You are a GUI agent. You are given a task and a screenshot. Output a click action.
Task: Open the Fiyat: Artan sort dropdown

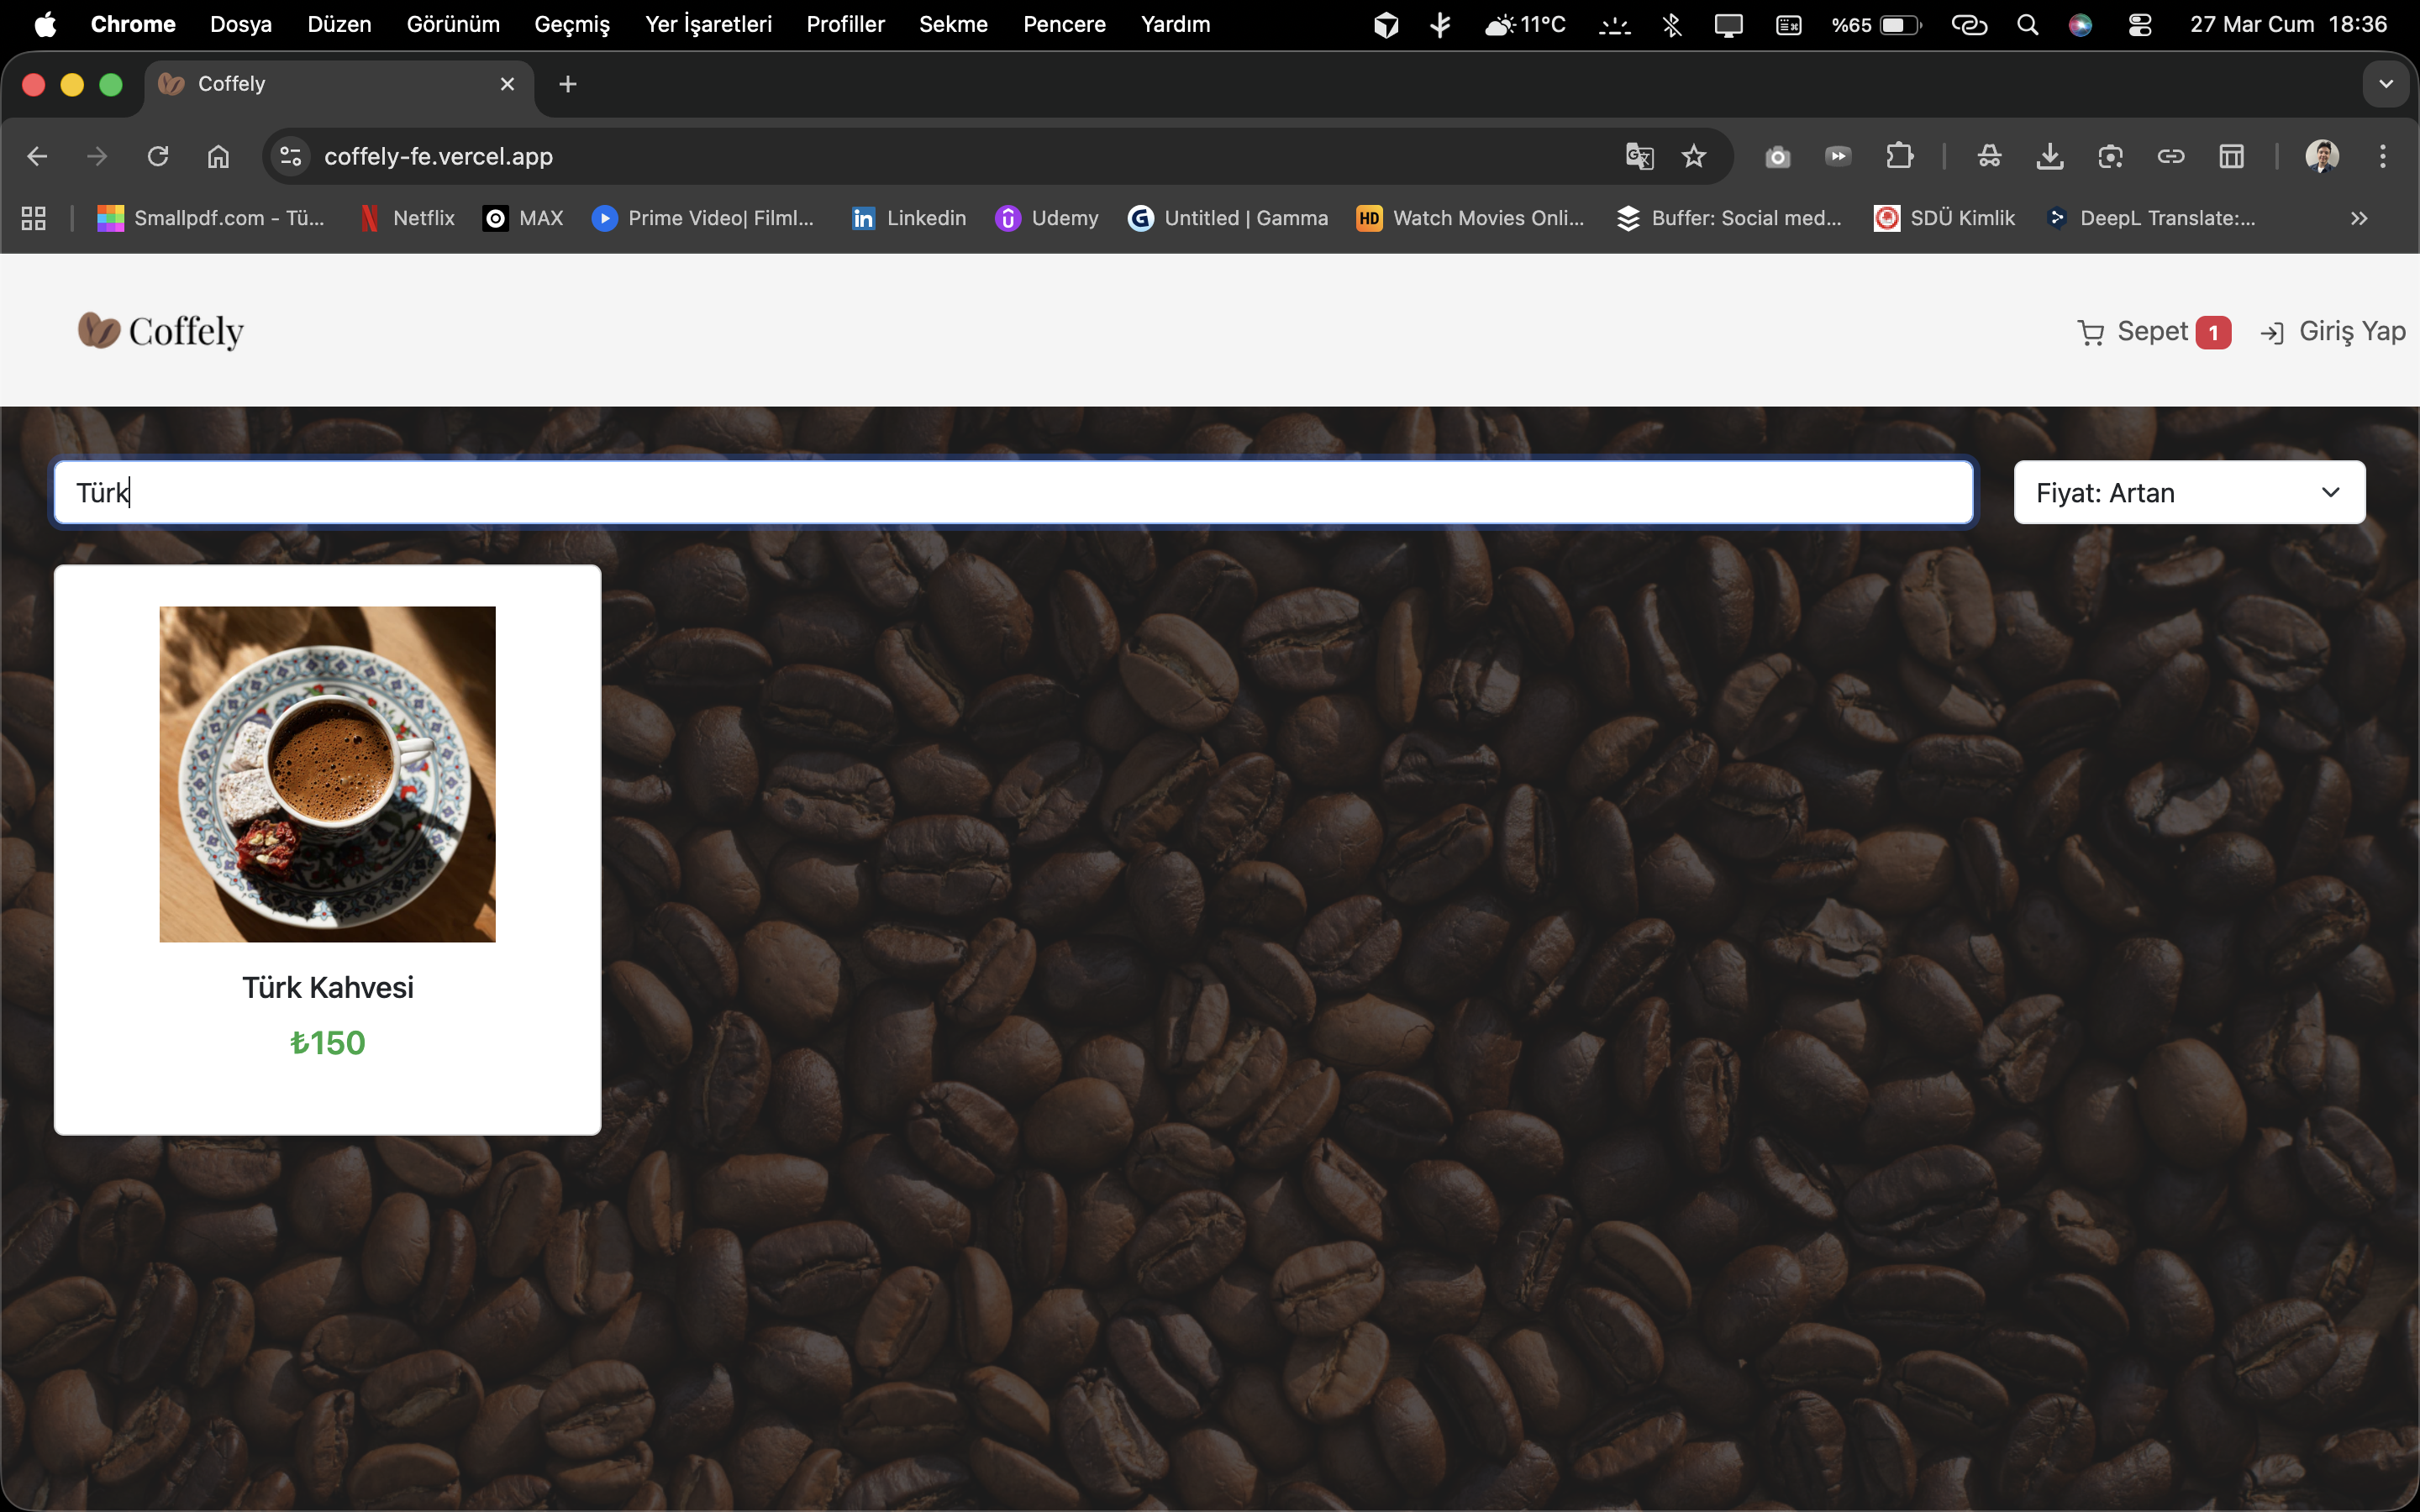click(x=2188, y=493)
